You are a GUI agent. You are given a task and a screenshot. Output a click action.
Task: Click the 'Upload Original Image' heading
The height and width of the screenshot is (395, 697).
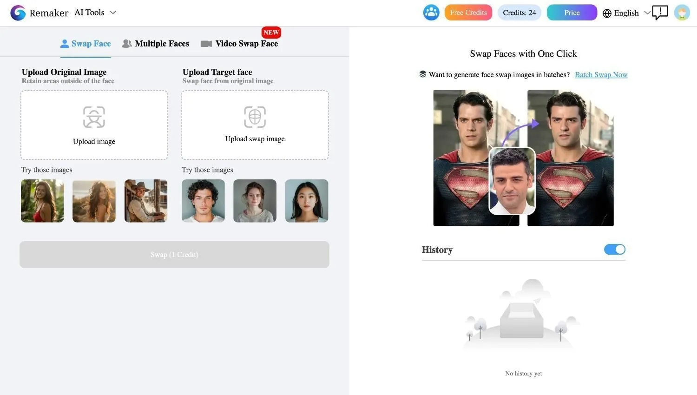(64, 72)
